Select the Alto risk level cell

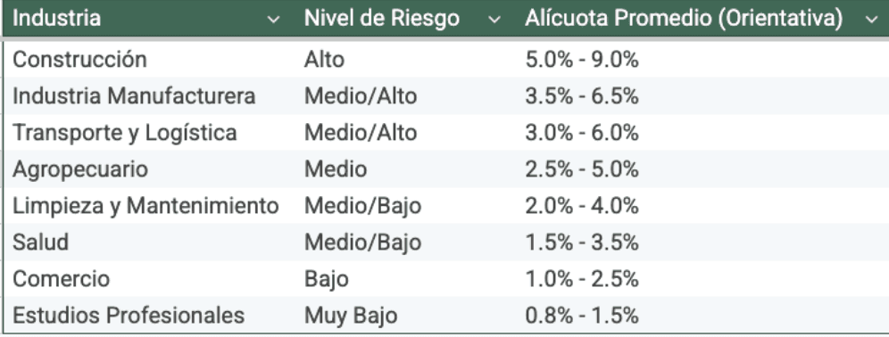[404, 60]
